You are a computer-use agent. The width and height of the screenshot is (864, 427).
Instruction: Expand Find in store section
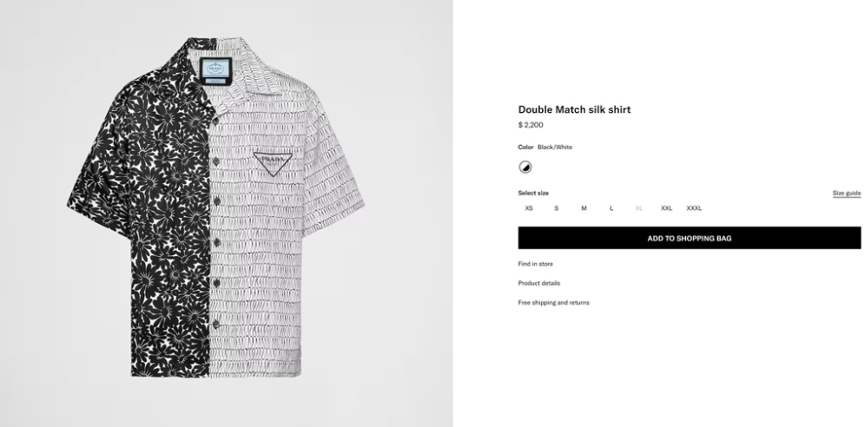(536, 264)
